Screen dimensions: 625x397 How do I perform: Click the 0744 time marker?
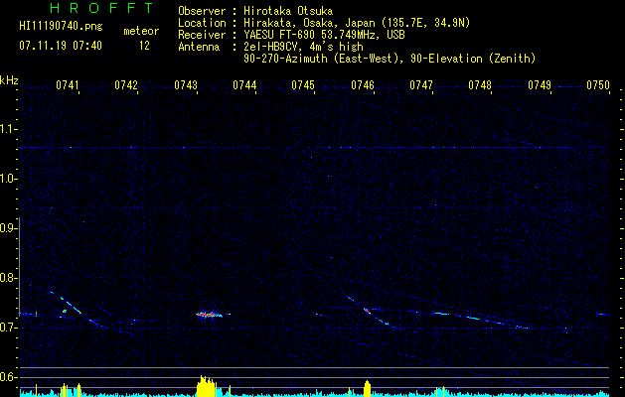[x=244, y=85]
